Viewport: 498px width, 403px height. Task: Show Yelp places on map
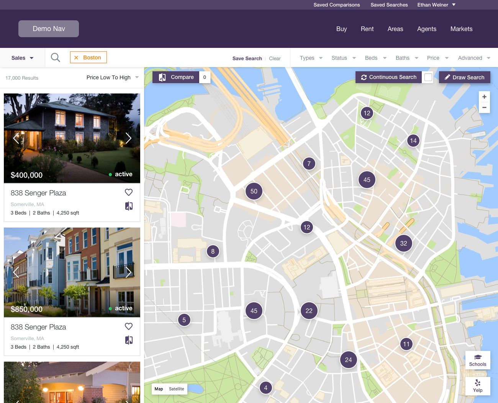[x=477, y=386]
